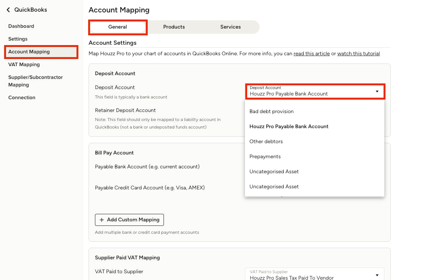Open Supplier/Subcontractor Mapping page
This screenshot has height=280, width=448.
(35, 81)
